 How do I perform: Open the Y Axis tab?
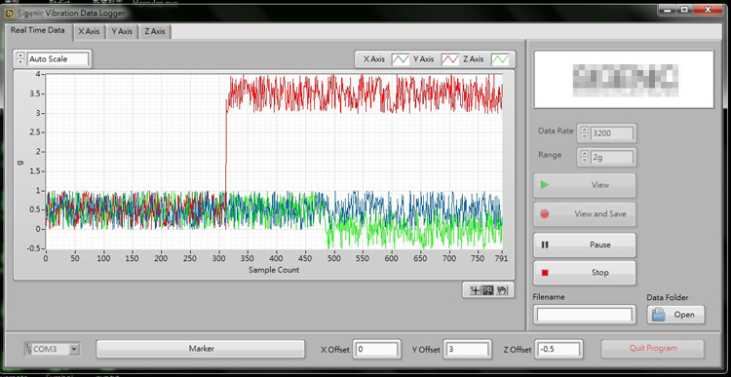(x=122, y=32)
